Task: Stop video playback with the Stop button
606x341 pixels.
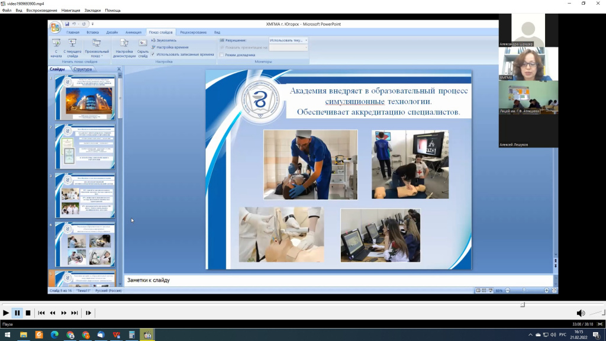Action: [28, 313]
